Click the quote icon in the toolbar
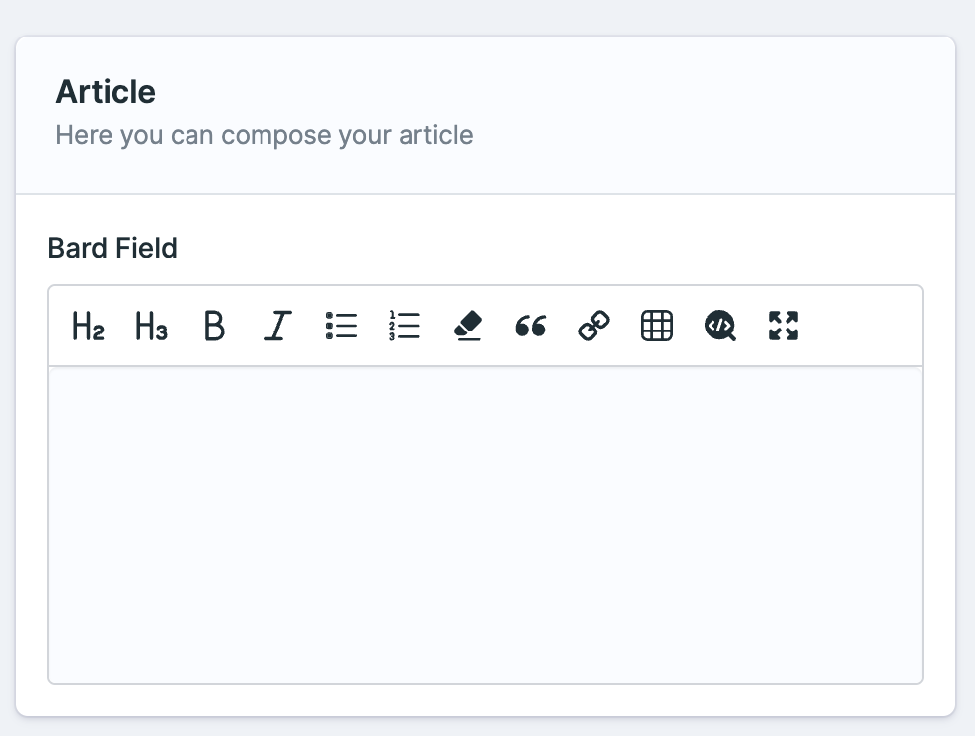The width and height of the screenshot is (975, 736). (x=530, y=326)
